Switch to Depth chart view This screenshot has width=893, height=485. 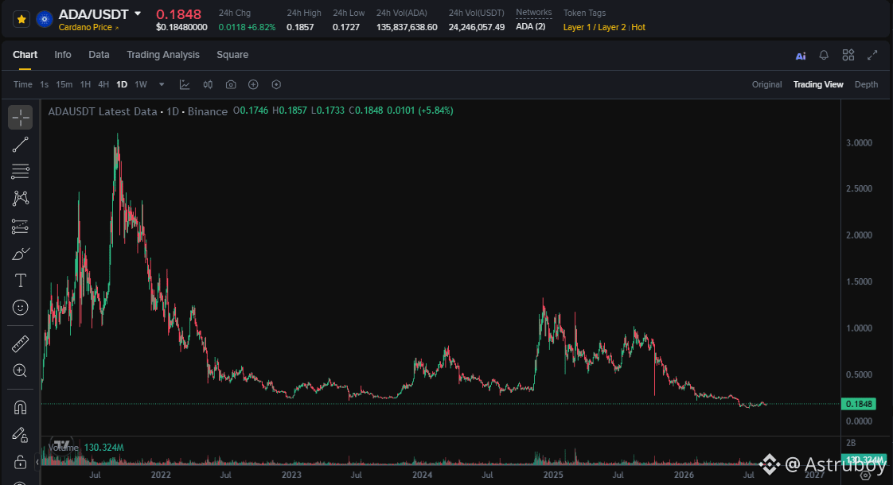click(x=866, y=84)
